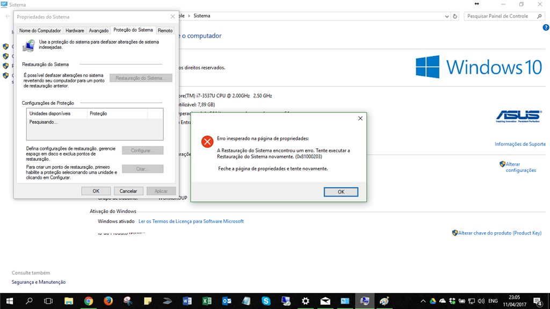
Task: Click the Criar... button
Action: (142, 169)
